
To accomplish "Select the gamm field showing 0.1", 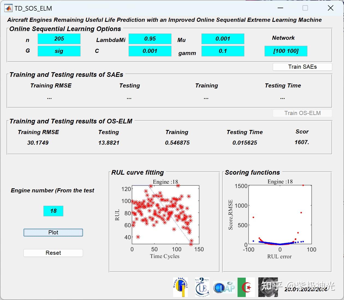I will (x=223, y=51).
